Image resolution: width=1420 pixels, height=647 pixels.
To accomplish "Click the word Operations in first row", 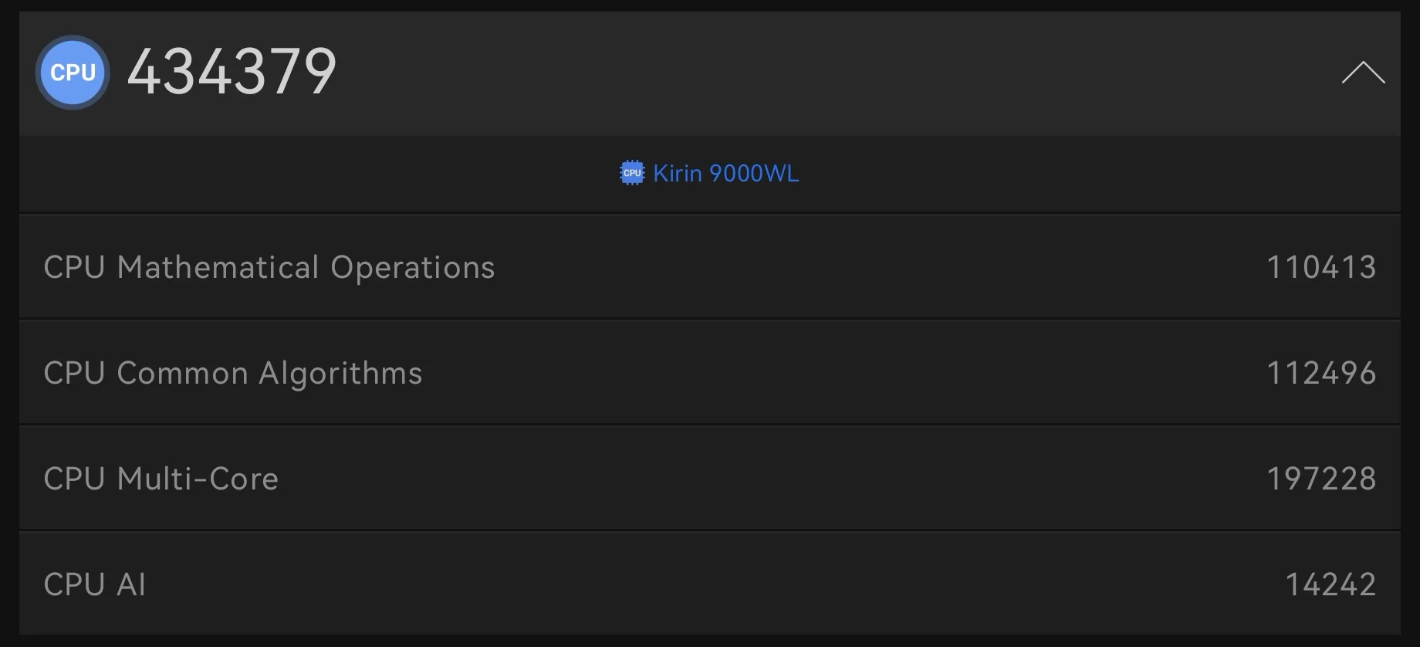I will coord(412,267).
